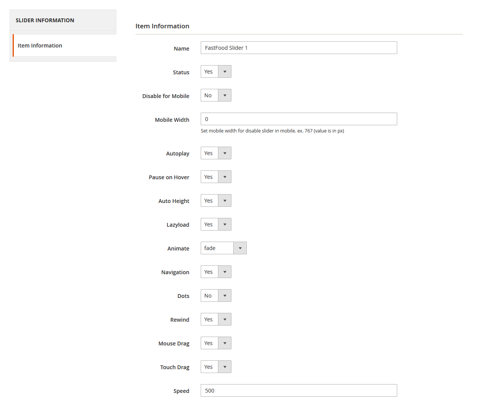Open the Animate fade dropdown
This screenshot has height=414, width=482.
(x=223, y=248)
